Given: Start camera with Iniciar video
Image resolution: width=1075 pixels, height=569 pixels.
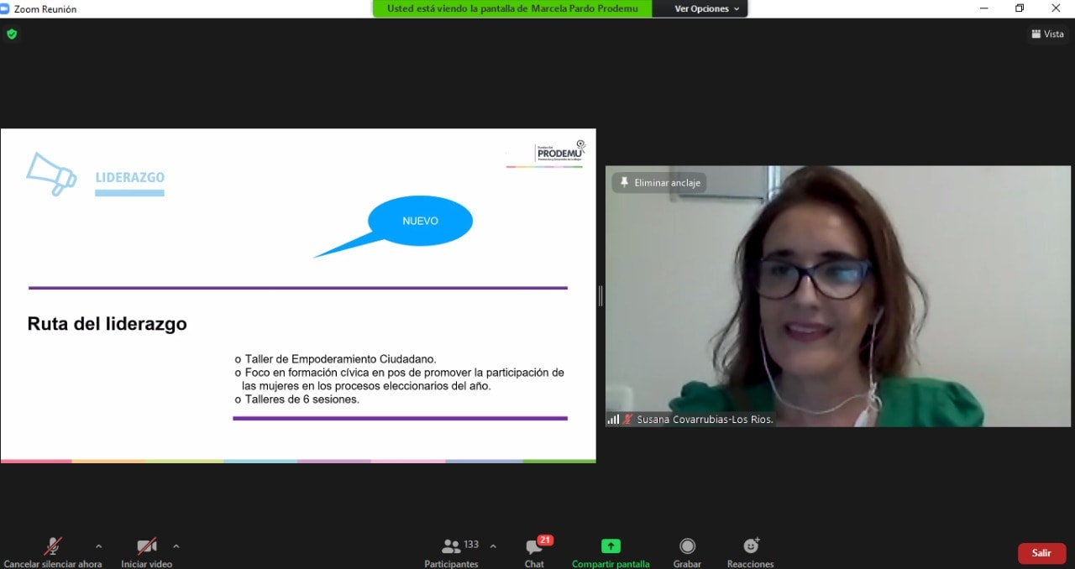Looking at the screenshot, I should click(x=146, y=548).
